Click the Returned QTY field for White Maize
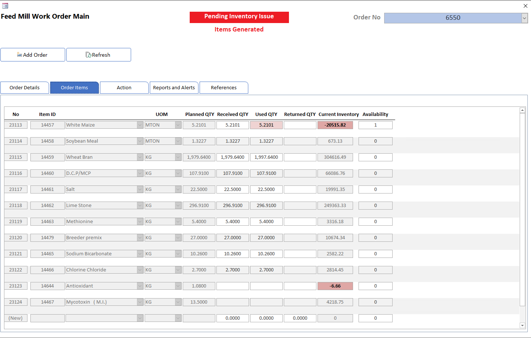Image resolution: width=531 pixels, height=338 pixels. point(300,125)
